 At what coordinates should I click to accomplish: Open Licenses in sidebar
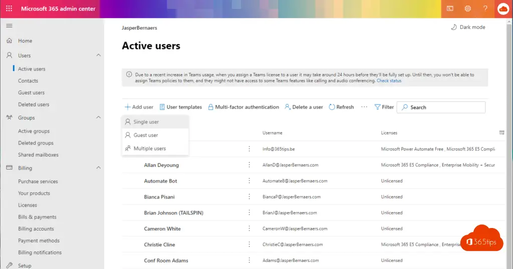(28, 205)
